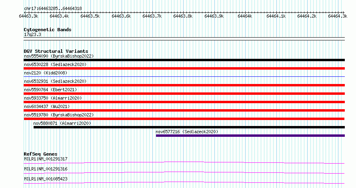
Task: Open variant label nsv6034437 (Wu2021)
Action: click(x=47, y=106)
